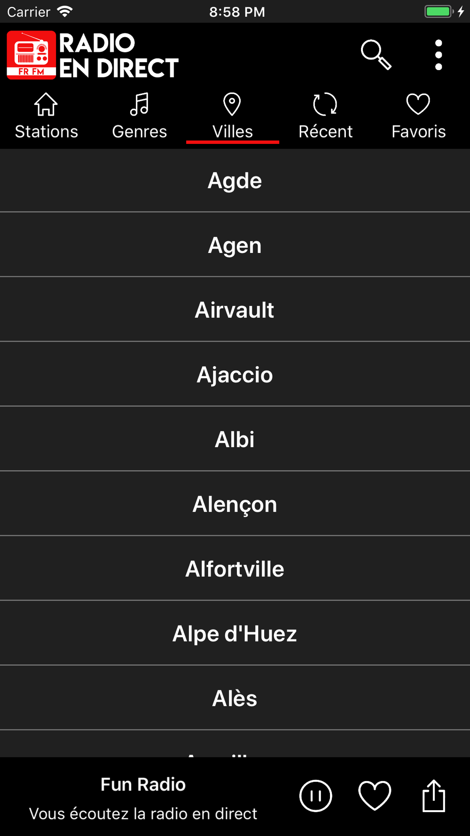The width and height of the screenshot is (470, 836).
Task: Choose Alençon from the cities
Action: click(x=235, y=504)
